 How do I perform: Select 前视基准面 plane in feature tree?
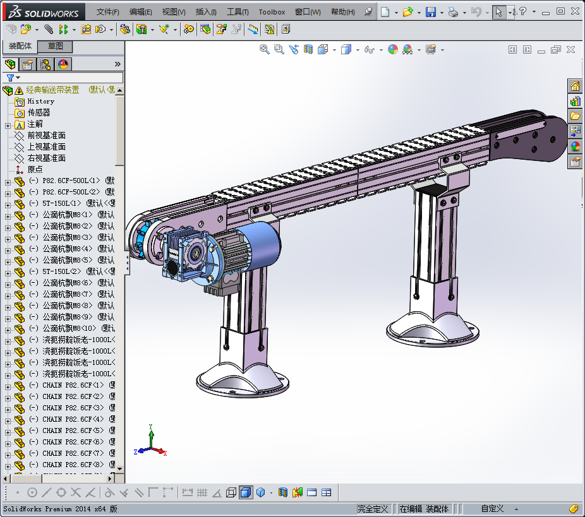pos(46,136)
